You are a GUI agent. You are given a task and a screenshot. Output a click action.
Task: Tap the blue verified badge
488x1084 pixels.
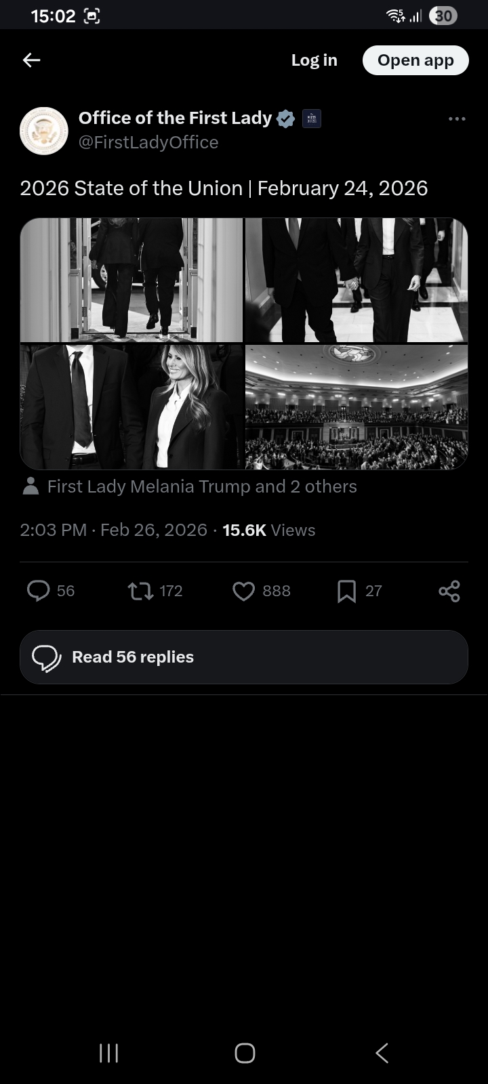(286, 119)
